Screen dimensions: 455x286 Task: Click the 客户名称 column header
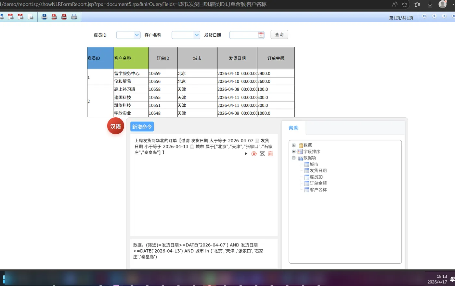(131, 58)
